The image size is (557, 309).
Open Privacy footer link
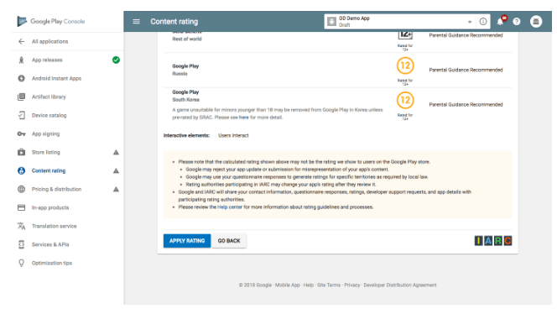[352, 285]
